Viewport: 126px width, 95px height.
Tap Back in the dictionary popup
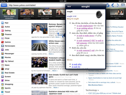[69, 7]
